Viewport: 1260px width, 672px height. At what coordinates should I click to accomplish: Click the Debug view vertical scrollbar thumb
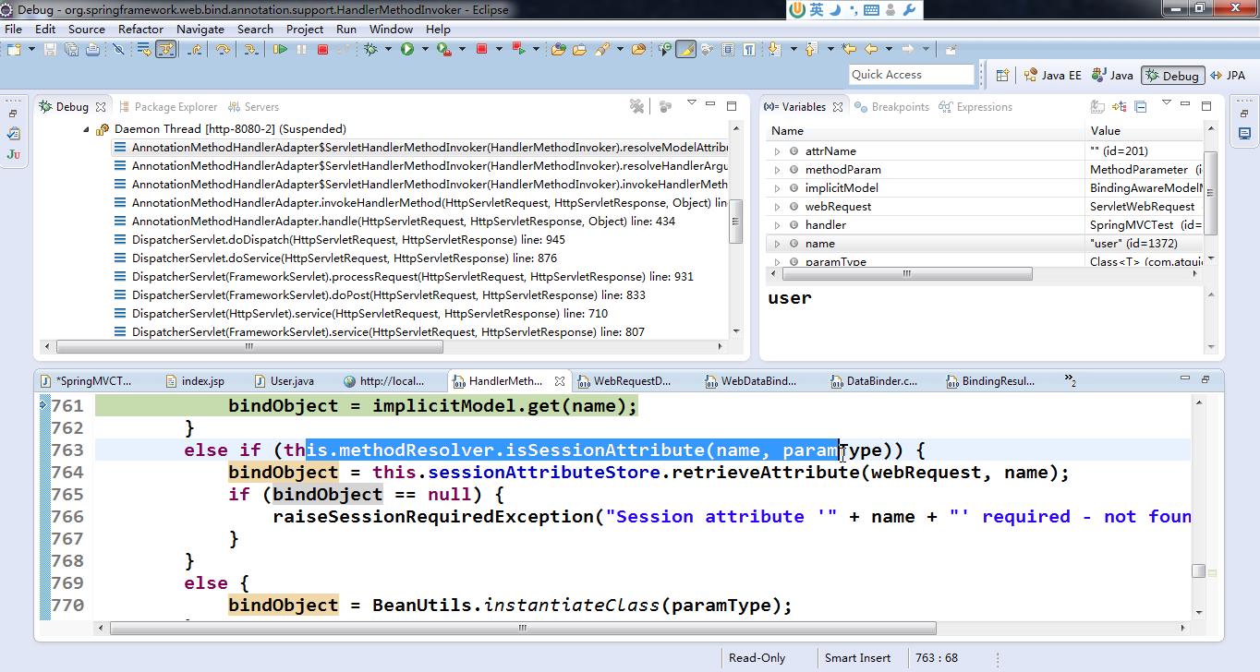(x=736, y=222)
